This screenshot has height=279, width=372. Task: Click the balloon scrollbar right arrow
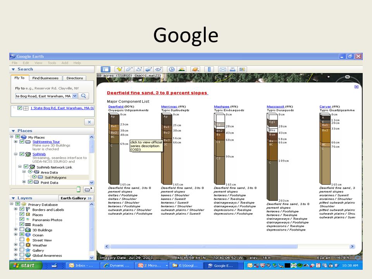click(x=352, y=246)
